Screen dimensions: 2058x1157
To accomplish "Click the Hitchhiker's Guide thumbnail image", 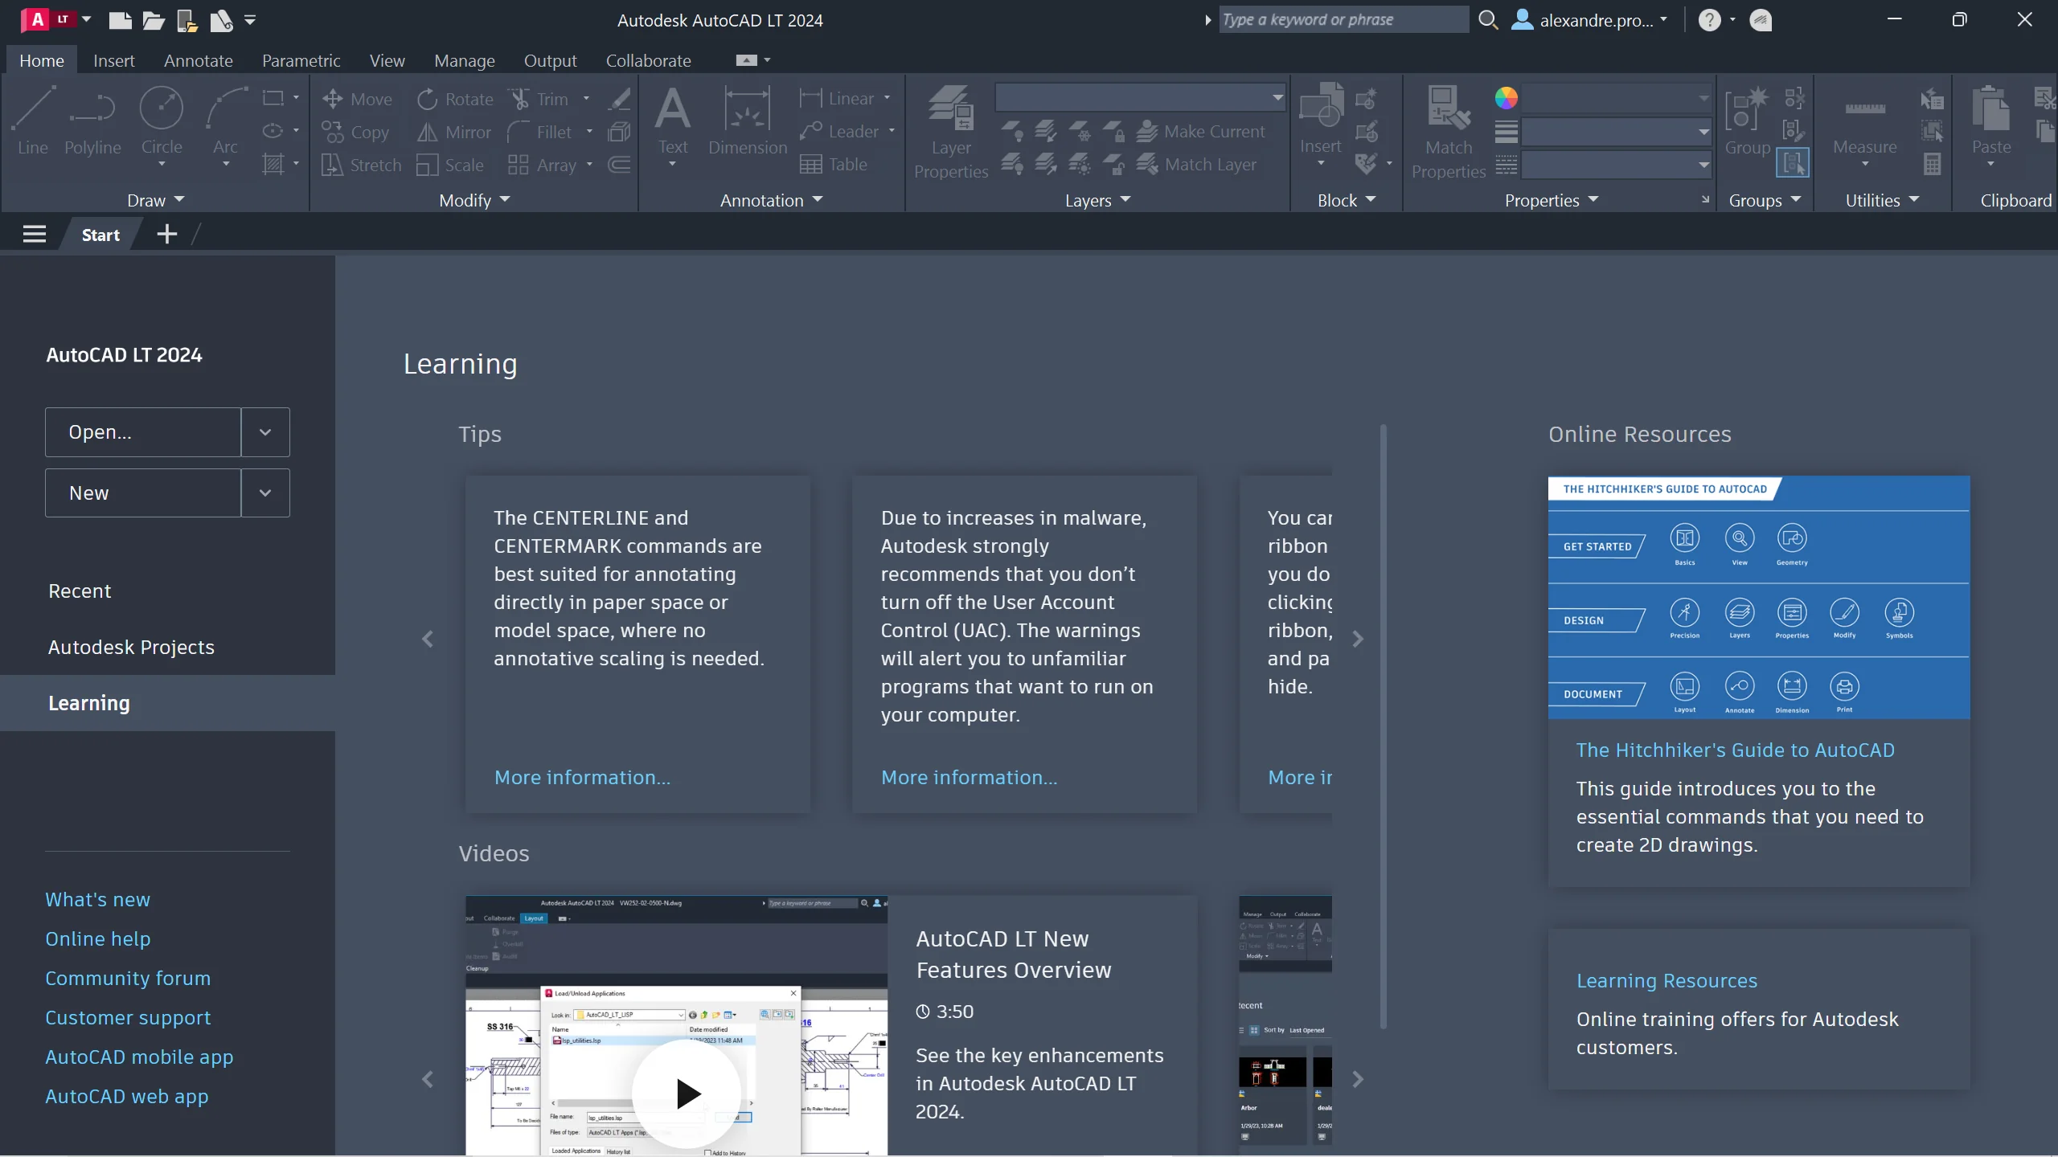I will click(x=1759, y=597).
